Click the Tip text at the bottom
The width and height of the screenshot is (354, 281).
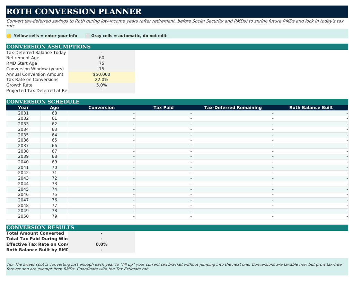click(174, 266)
